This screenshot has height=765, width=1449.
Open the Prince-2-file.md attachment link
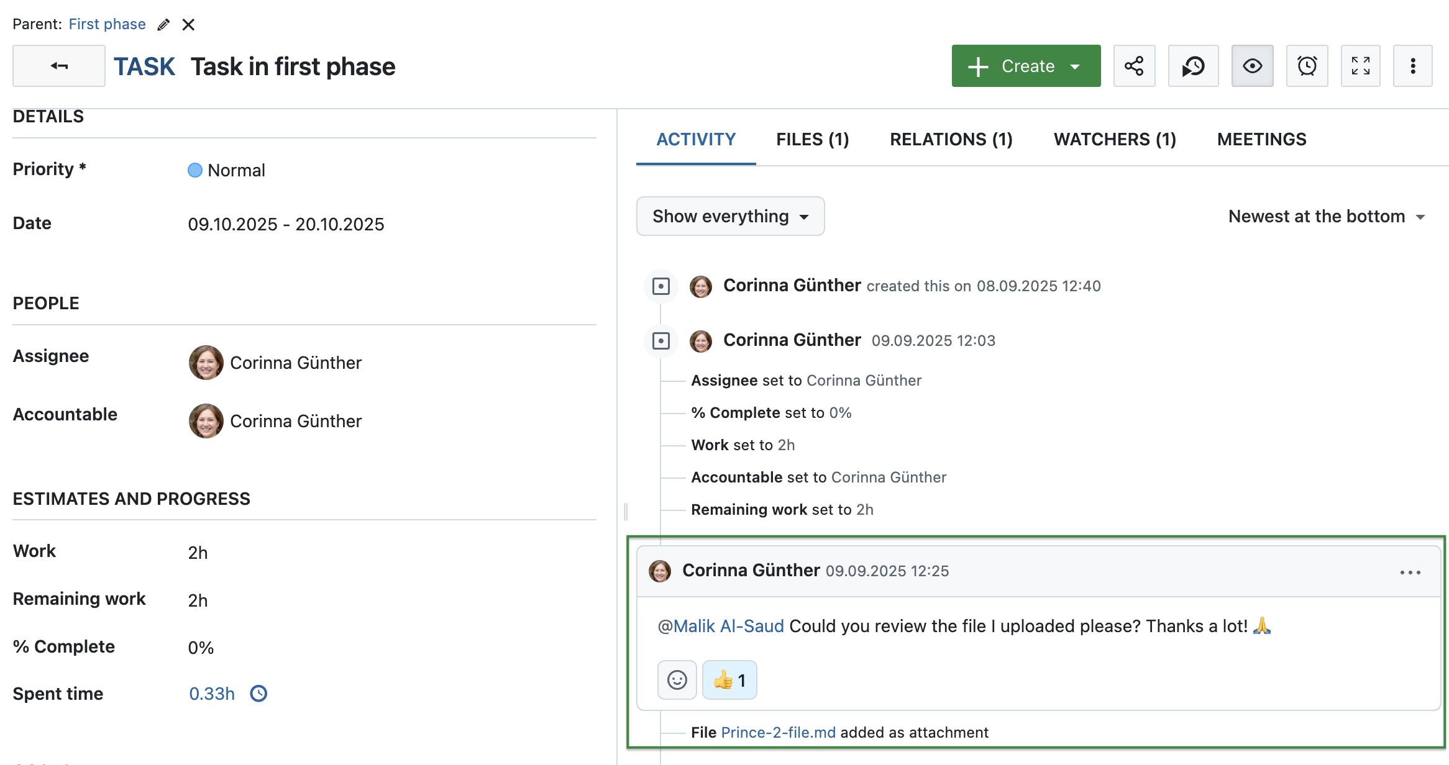777,732
